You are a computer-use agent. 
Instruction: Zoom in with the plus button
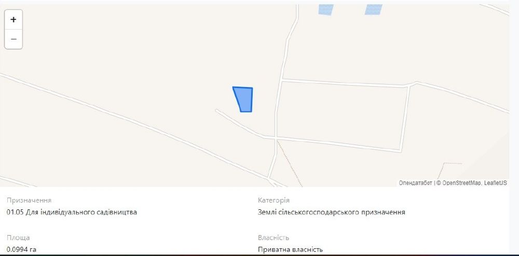tap(13, 20)
